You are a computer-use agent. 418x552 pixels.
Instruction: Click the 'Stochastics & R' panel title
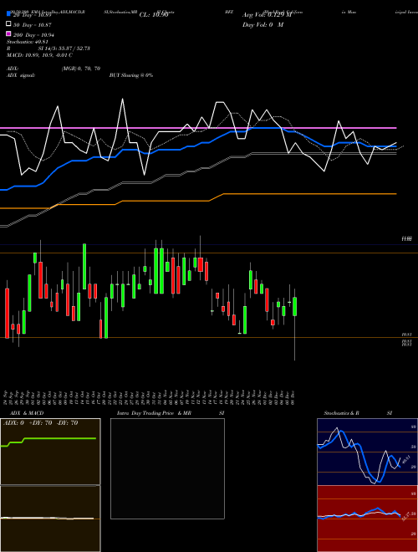tap(341, 413)
